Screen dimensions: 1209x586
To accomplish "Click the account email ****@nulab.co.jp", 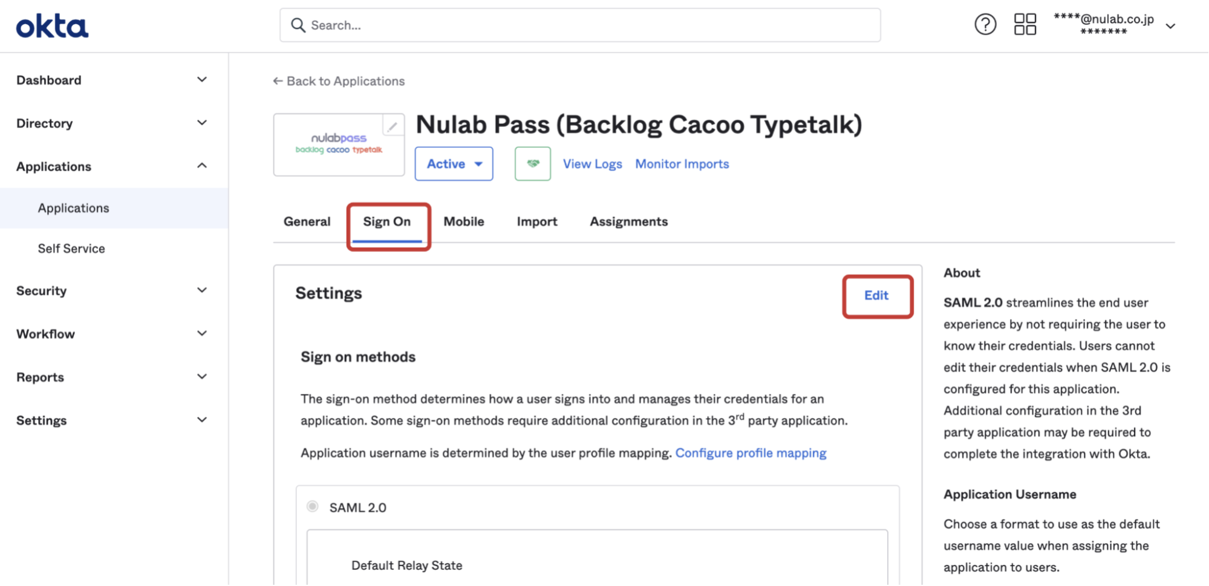I will (1104, 19).
